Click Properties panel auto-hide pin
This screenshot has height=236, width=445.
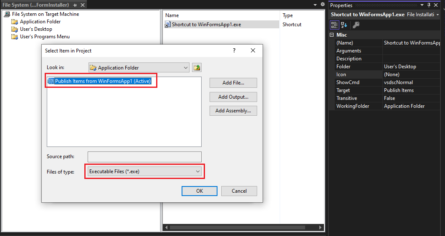click(429, 5)
